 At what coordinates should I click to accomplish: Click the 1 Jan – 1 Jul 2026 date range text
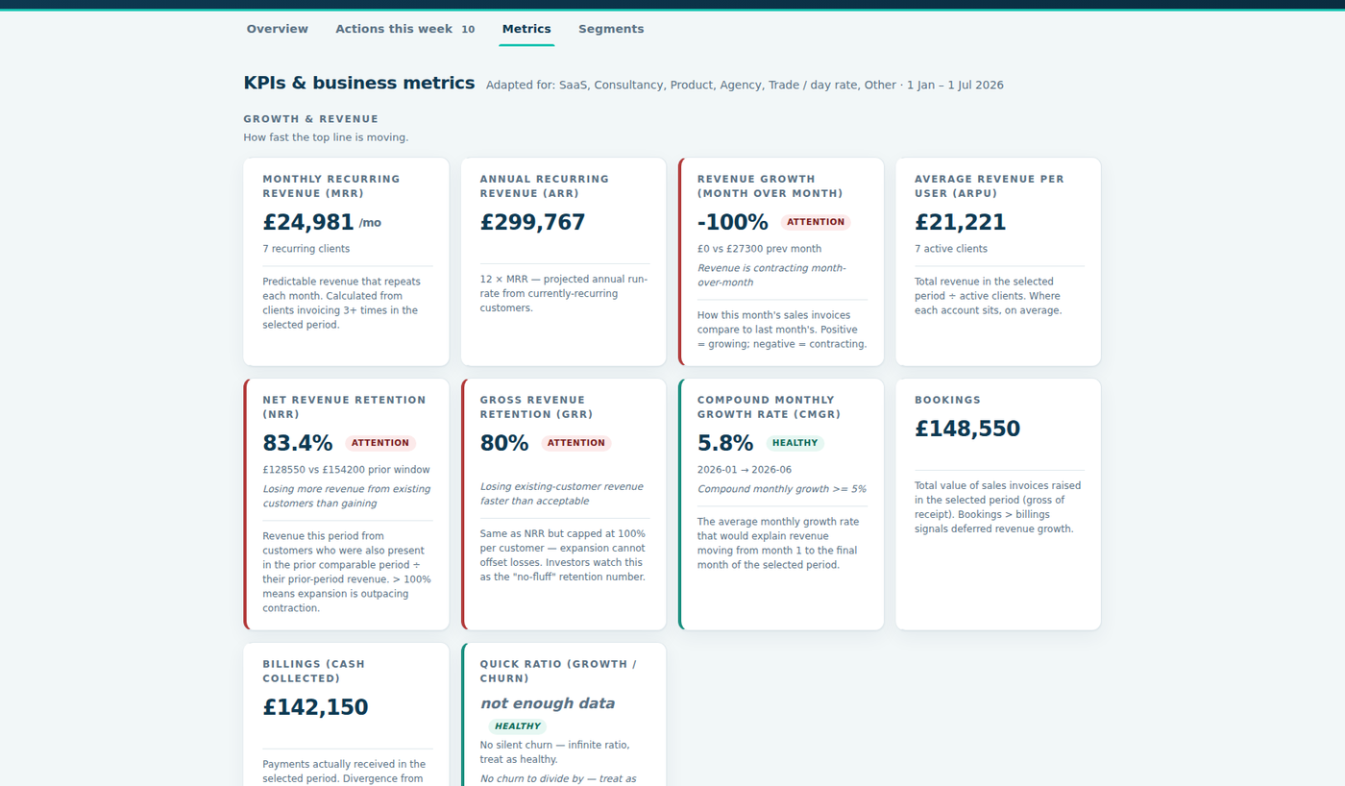pyautogui.click(x=955, y=85)
